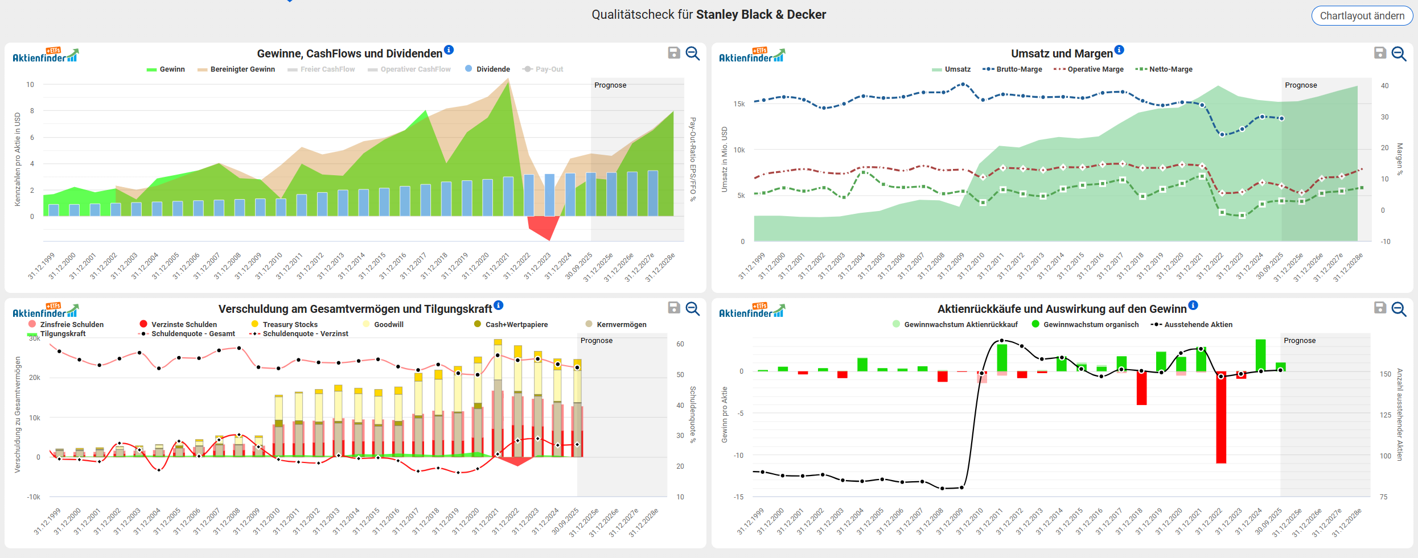Reset zoom on Umsatz und Margen chart
1418x558 pixels.
point(1399,53)
